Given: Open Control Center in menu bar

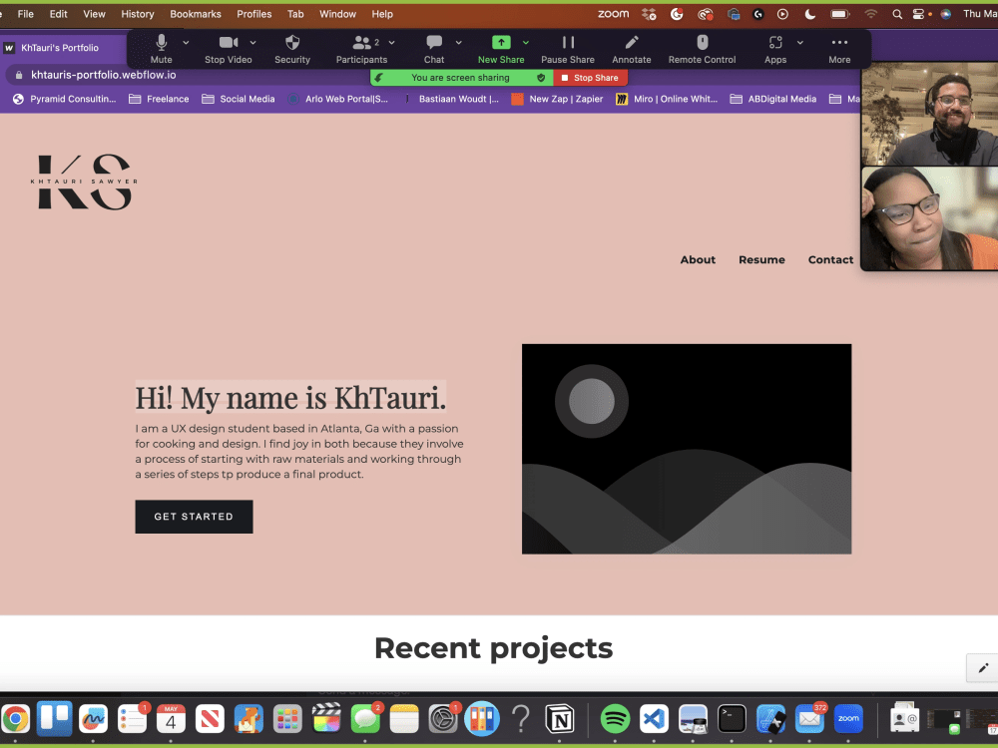Looking at the screenshot, I should tap(918, 14).
